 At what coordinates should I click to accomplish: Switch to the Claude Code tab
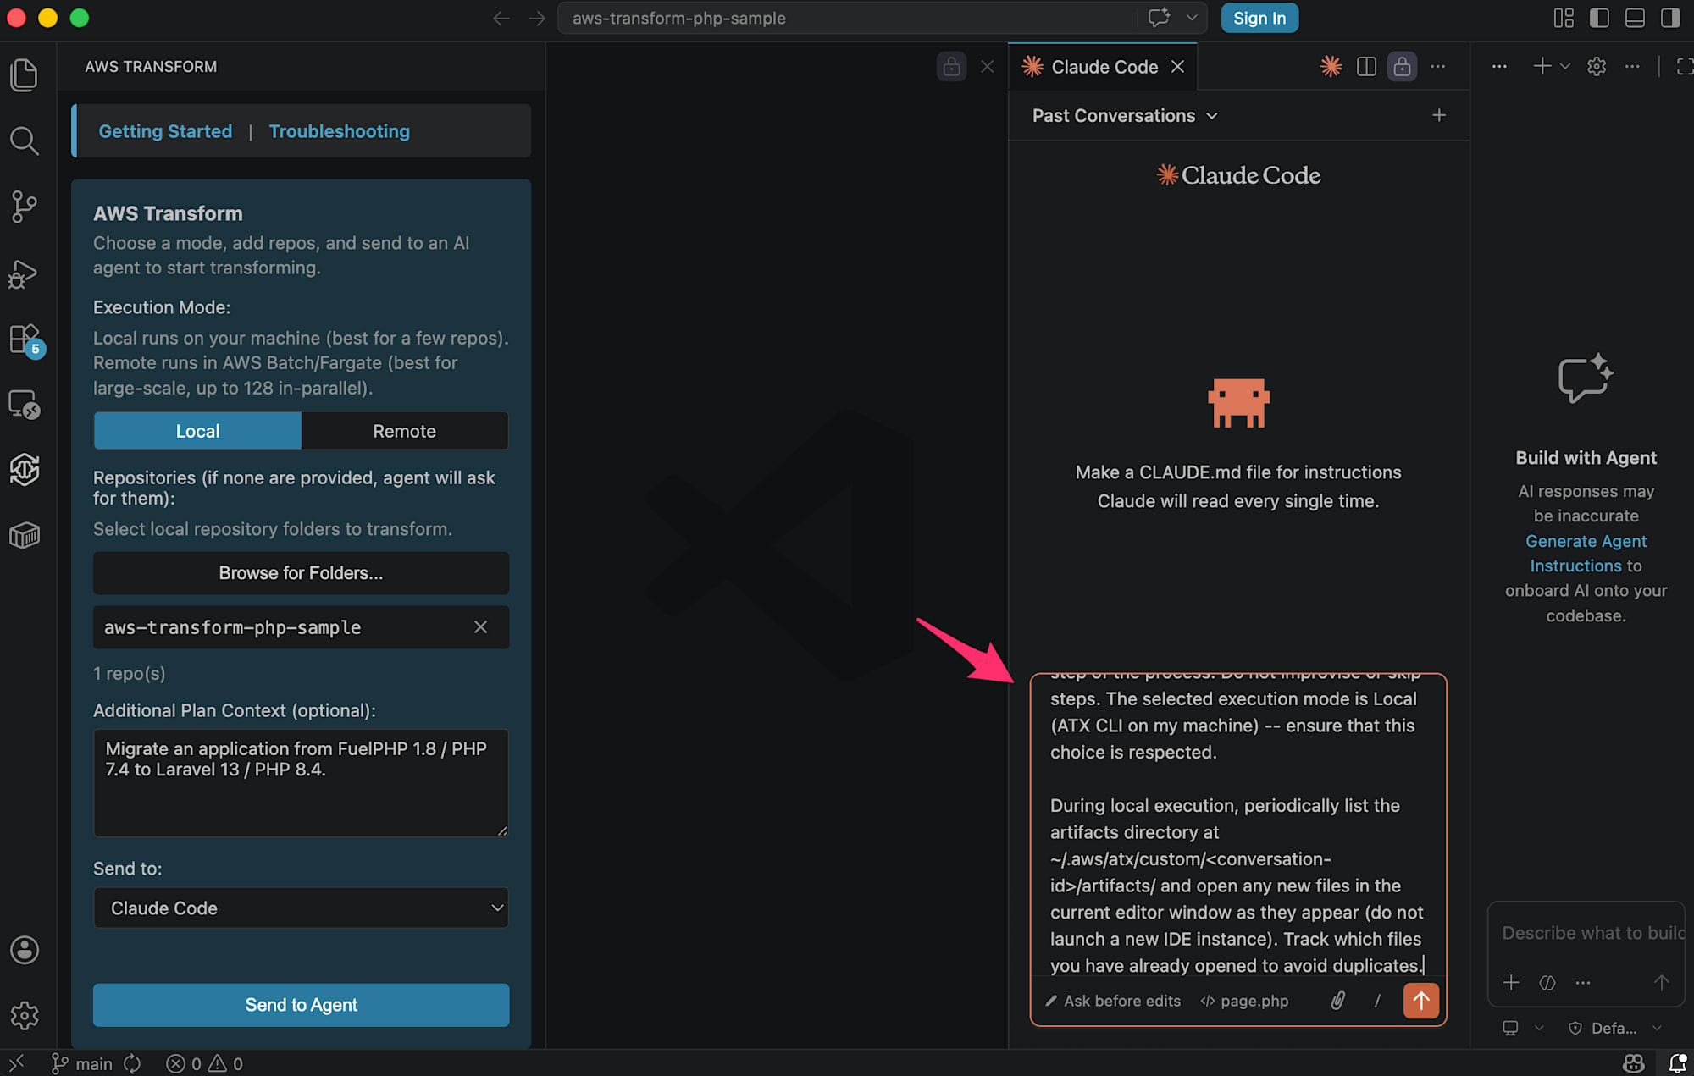coord(1104,67)
